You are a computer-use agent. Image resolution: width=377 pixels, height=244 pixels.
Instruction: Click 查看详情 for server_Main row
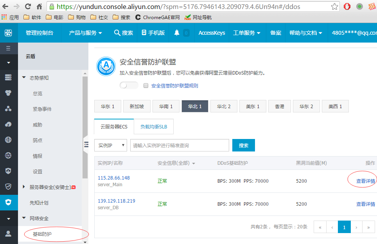[365, 181]
